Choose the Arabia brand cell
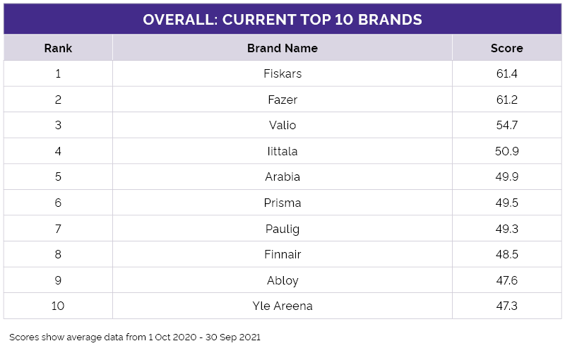This screenshot has height=353, width=565. tap(282, 177)
